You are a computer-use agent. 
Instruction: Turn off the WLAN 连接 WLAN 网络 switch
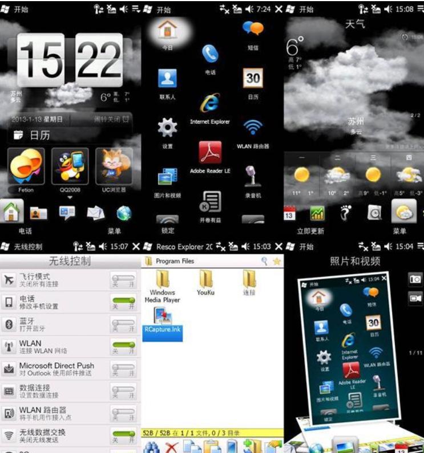124,346
